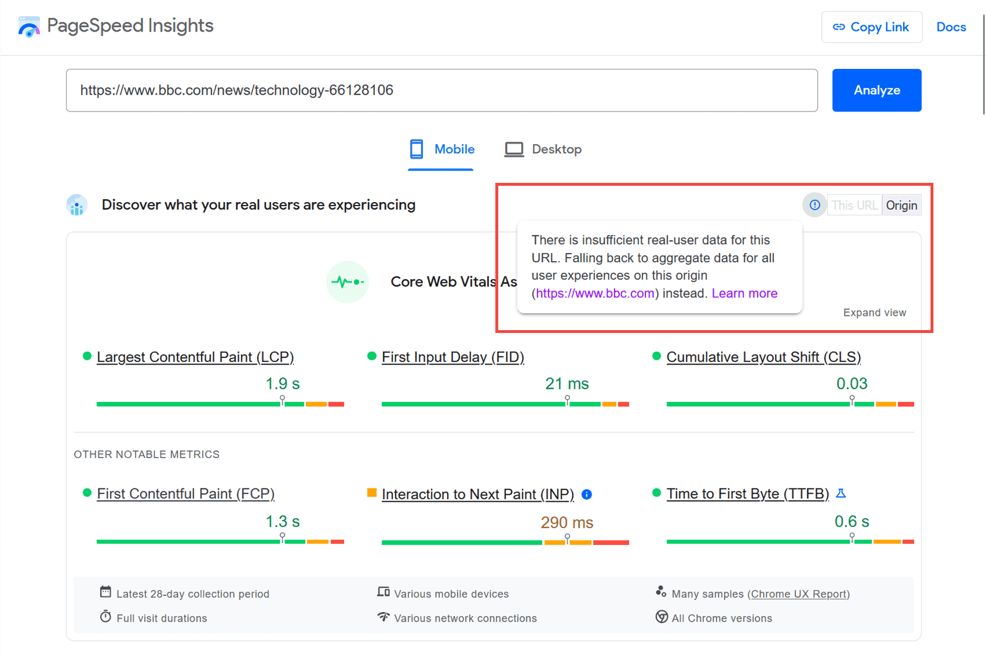Screen dimensions: 986x659
Task: Click the Core Web Vitals pulse icon
Action: tap(348, 282)
